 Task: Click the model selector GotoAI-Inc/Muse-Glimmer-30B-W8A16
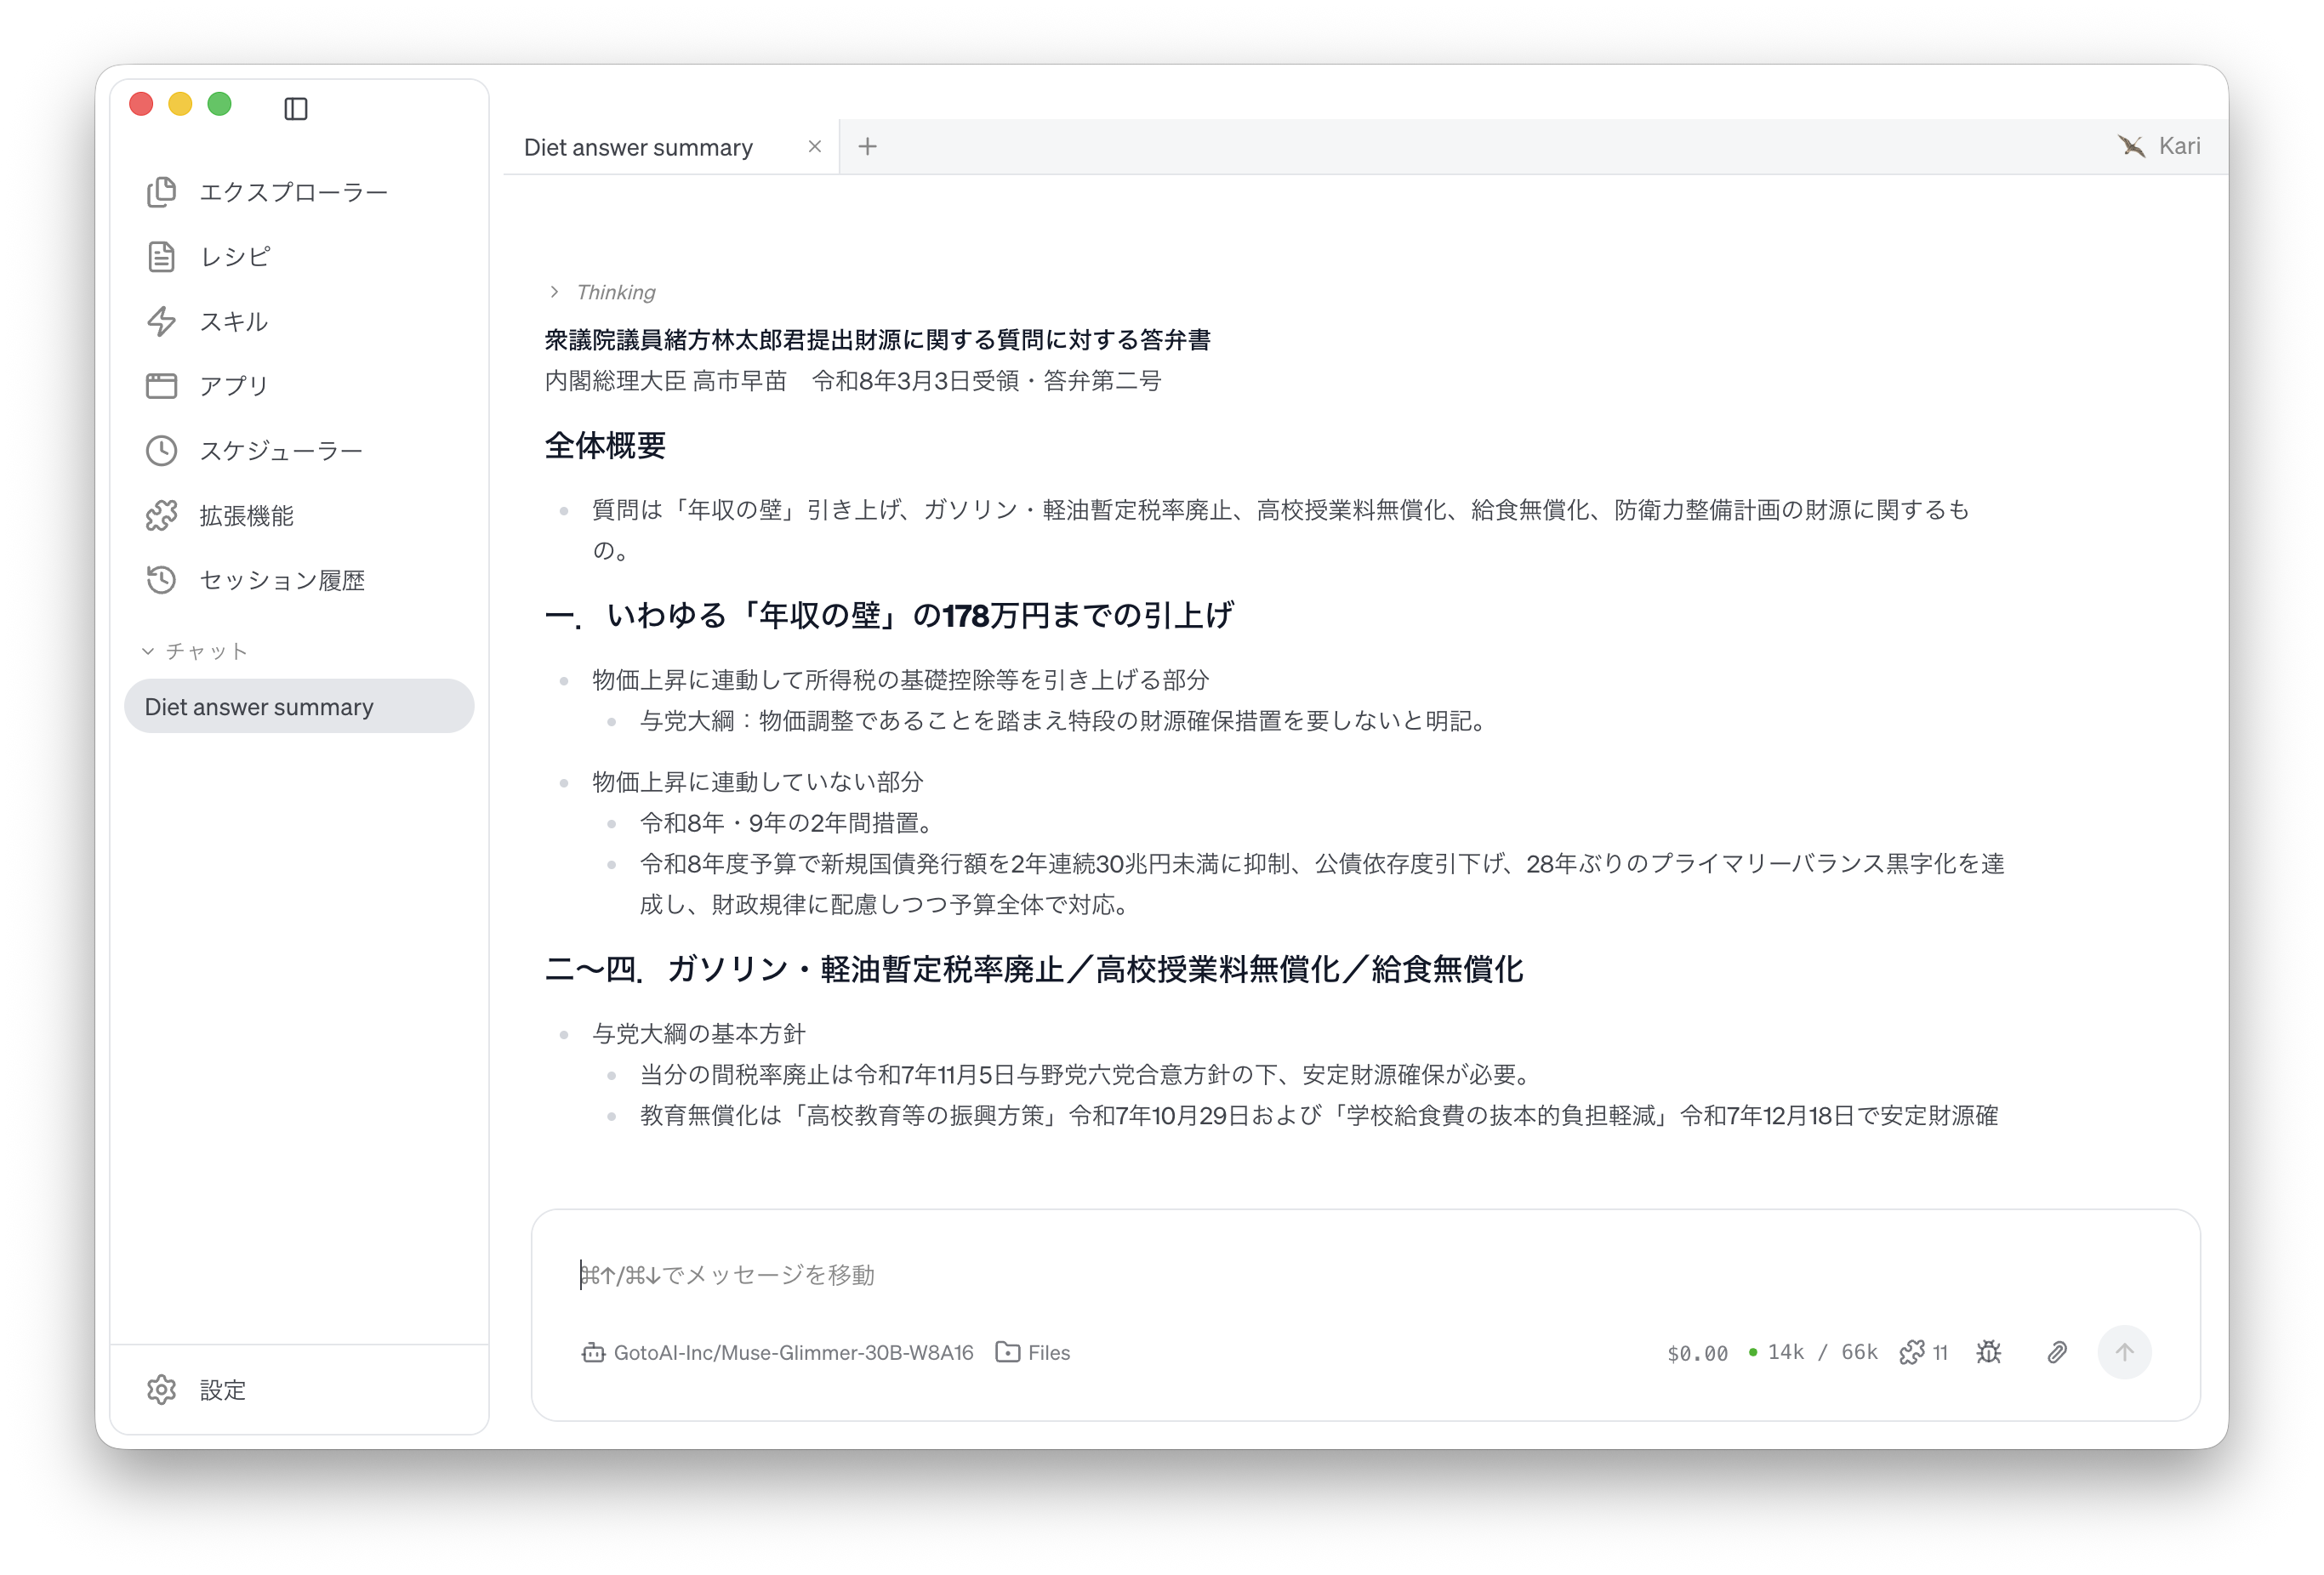click(777, 1352)
